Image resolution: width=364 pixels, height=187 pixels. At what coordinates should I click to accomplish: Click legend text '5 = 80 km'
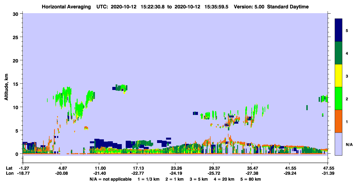tap(251, 179)
